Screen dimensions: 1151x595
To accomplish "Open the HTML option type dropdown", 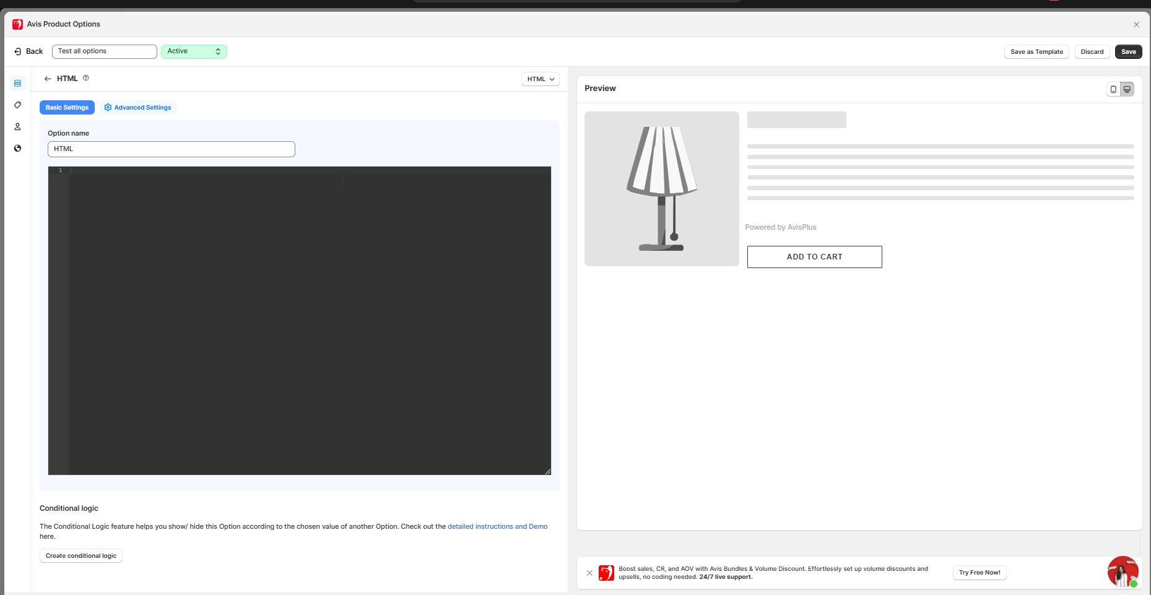I will click(540, 79).
